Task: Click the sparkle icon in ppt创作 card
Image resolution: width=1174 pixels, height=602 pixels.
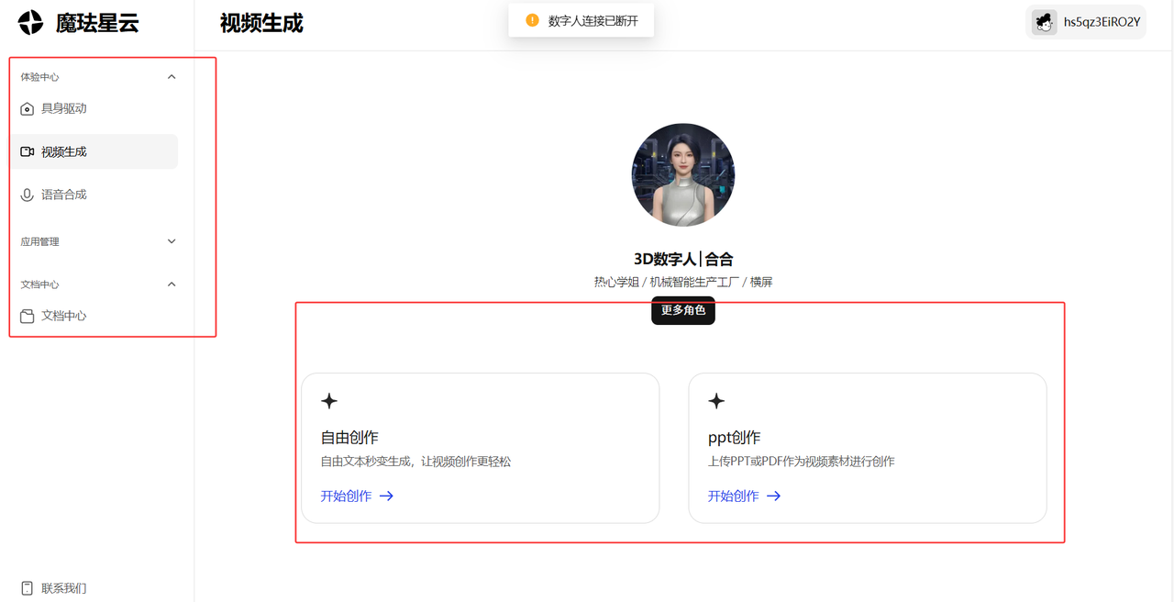Action: 716,401
